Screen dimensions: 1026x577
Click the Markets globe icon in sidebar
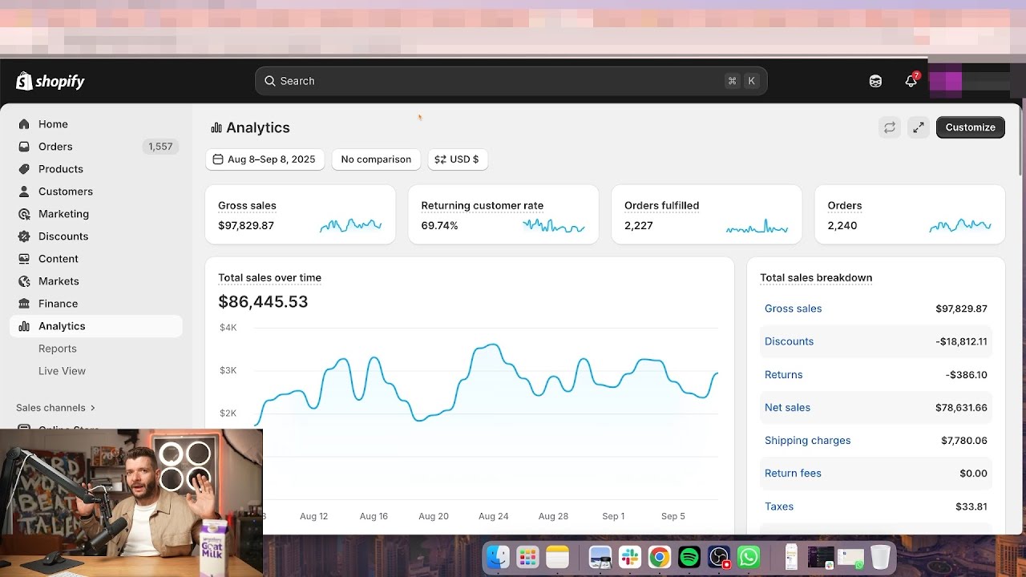point(24,281)
